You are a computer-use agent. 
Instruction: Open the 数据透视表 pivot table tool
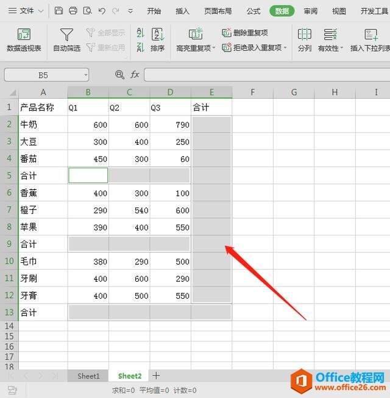point(24,40)
